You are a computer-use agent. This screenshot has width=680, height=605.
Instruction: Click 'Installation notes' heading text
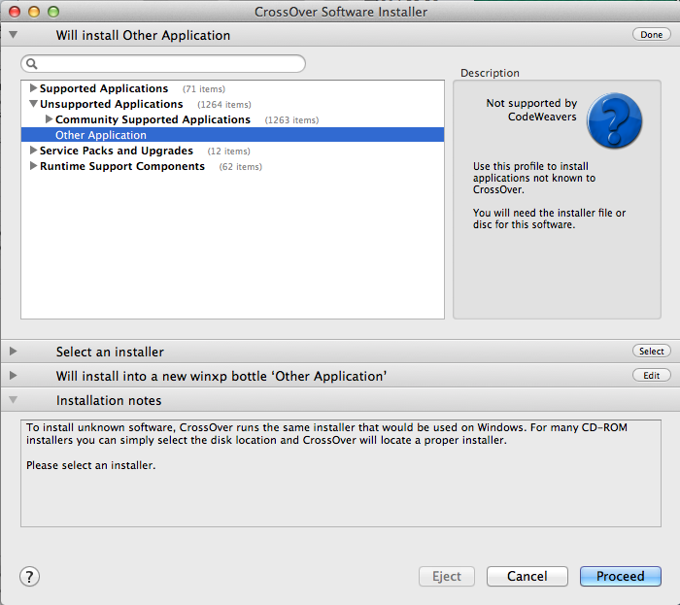pyautogui.click(x=109, y=400)
